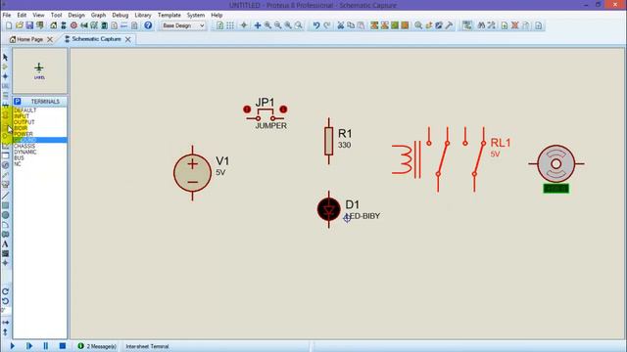Create a new project with New icon
627x352 pixels.
click(x=9, y=25)
